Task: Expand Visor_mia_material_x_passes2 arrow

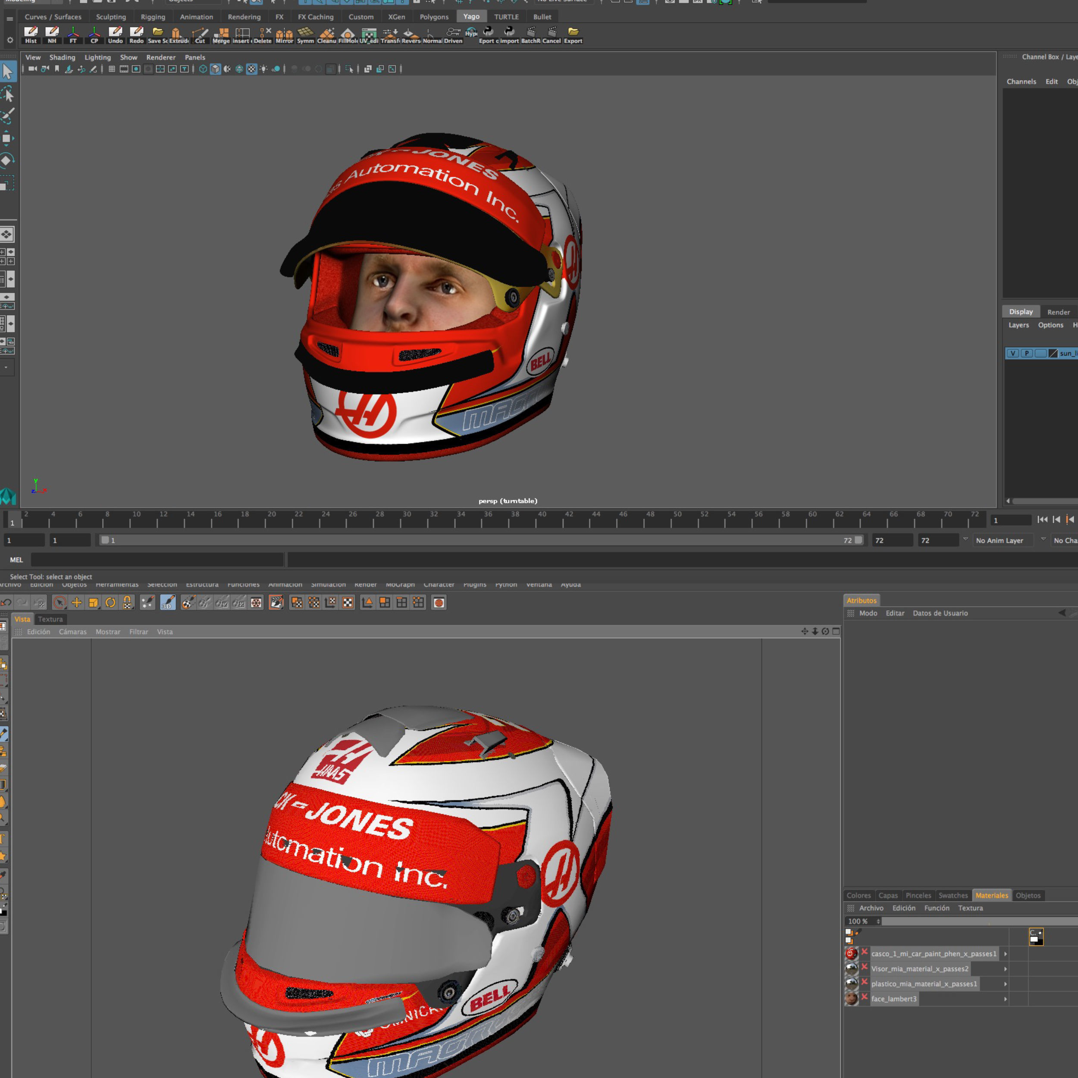Action: [1006, 968]
